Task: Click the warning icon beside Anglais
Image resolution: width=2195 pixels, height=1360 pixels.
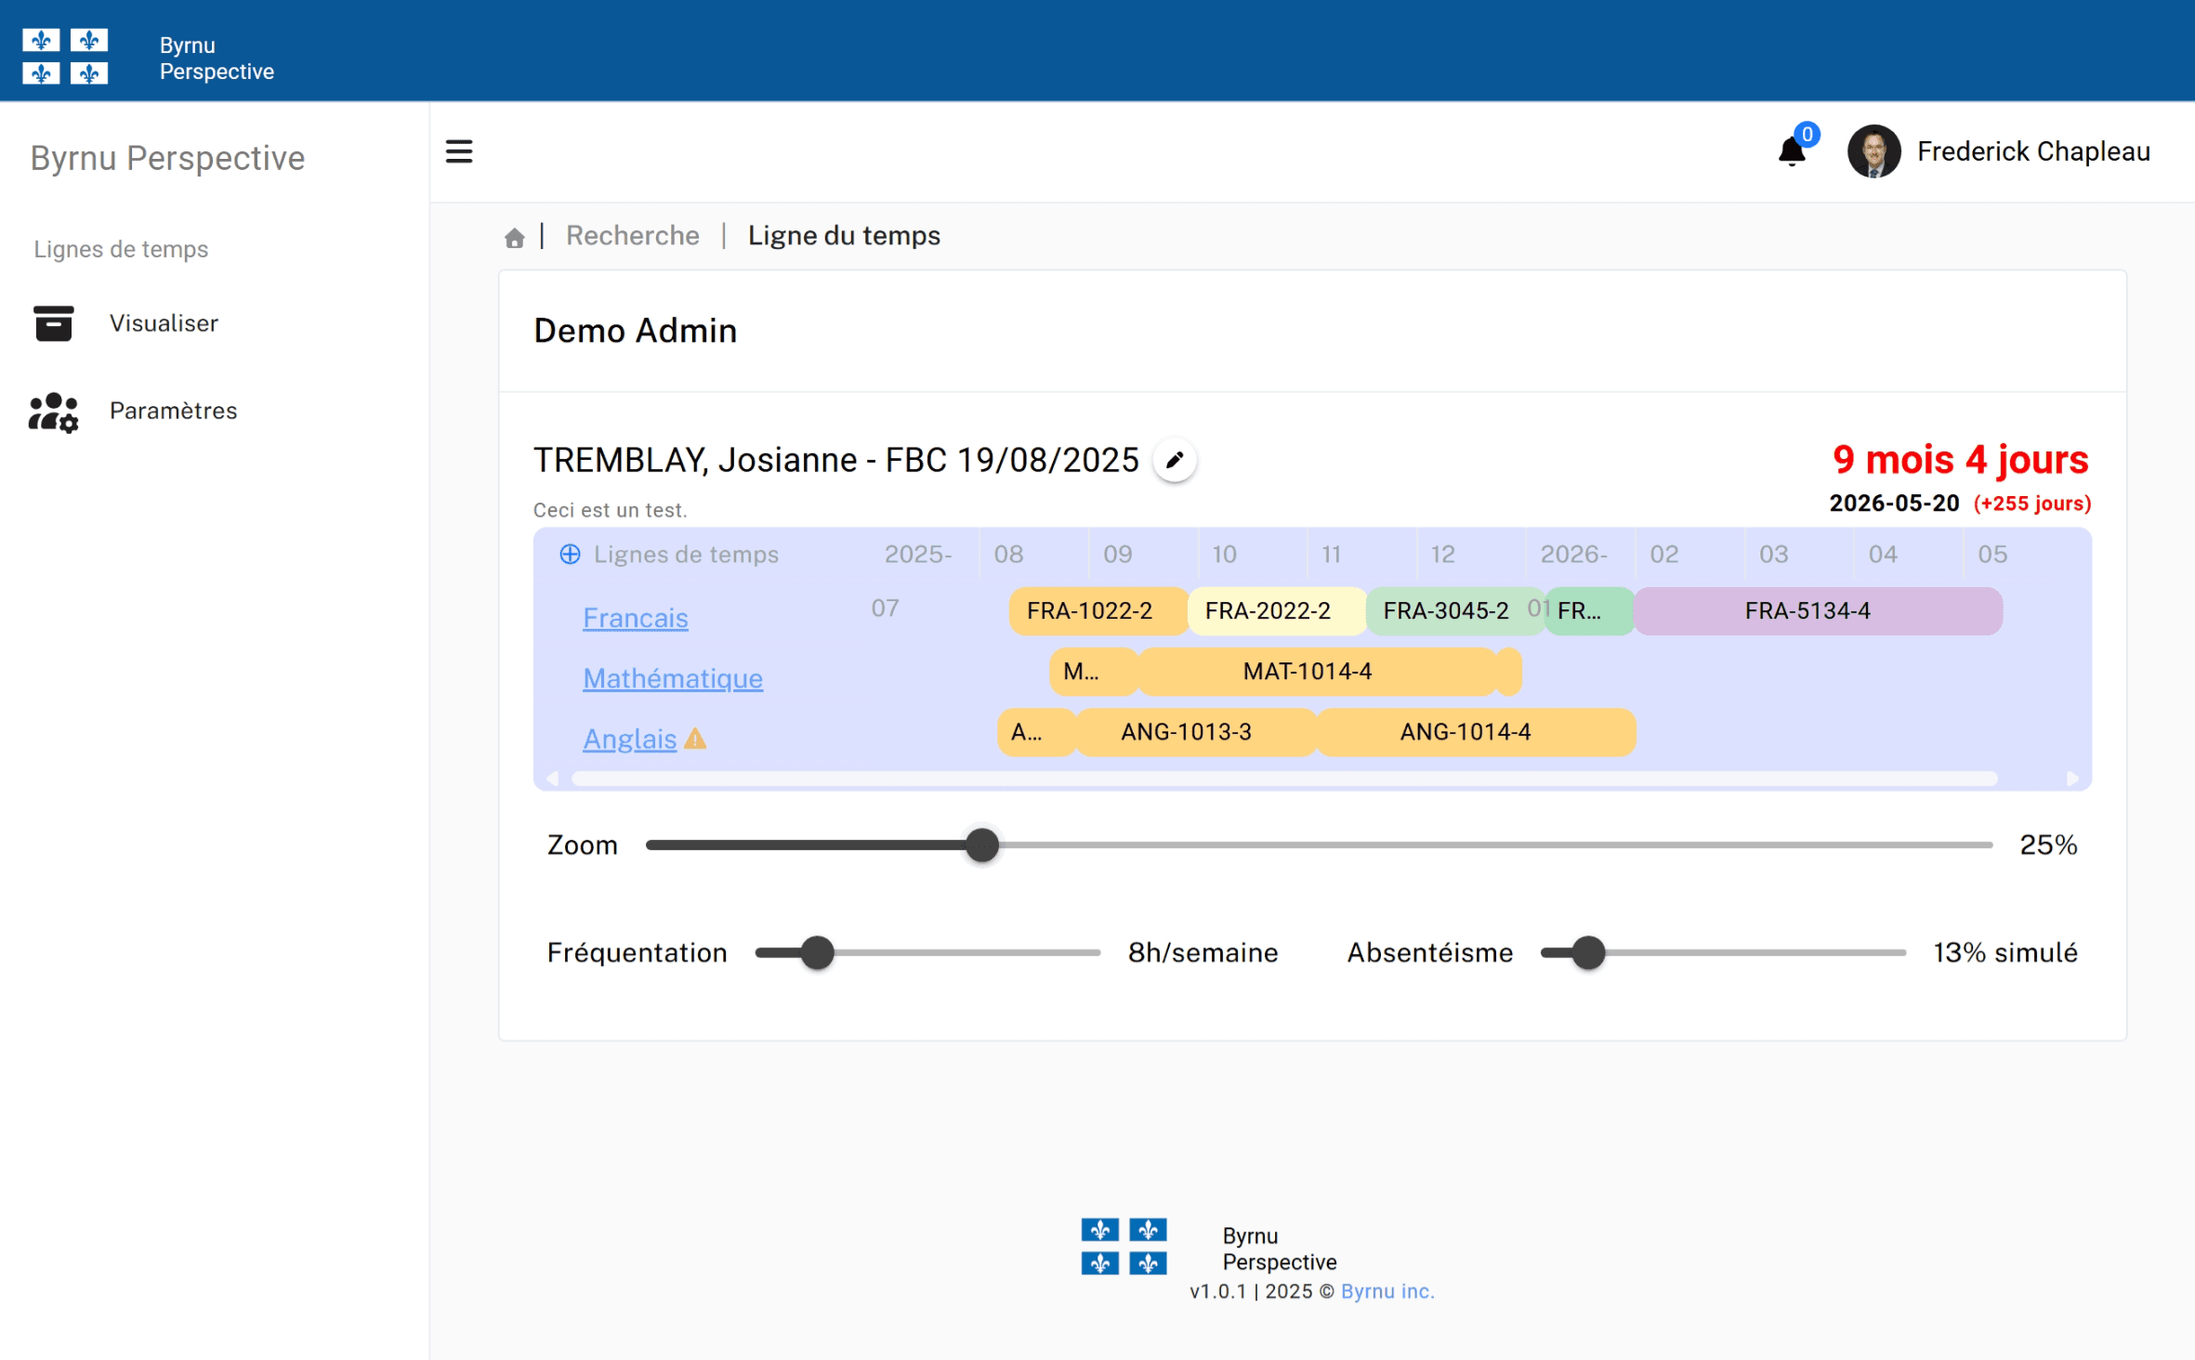Action: click(697, 739)
